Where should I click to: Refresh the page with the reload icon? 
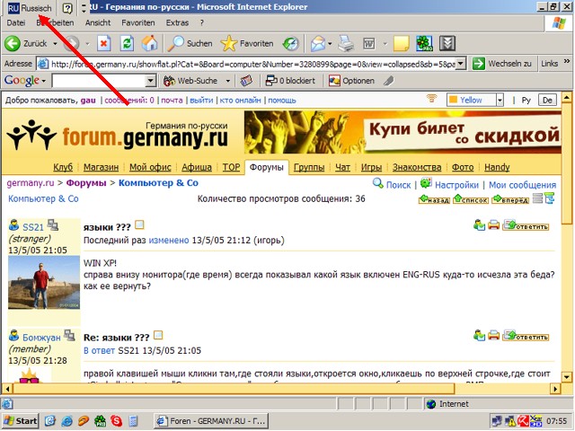coord(127,44)
